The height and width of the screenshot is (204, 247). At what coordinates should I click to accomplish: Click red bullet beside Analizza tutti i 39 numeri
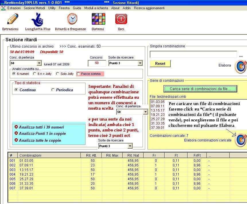(16, 127)
